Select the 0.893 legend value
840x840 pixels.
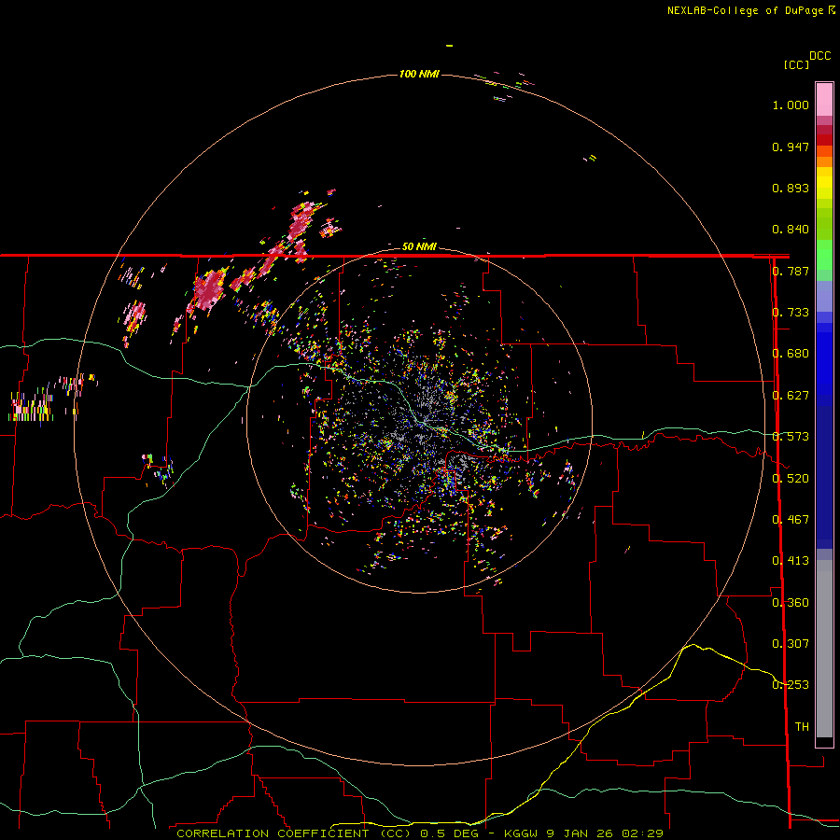tap(791, 188)
